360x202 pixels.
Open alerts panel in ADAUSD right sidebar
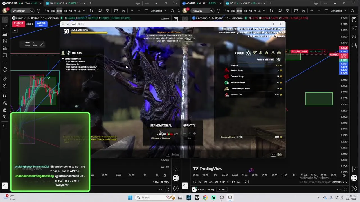click(x=354, y=28)
